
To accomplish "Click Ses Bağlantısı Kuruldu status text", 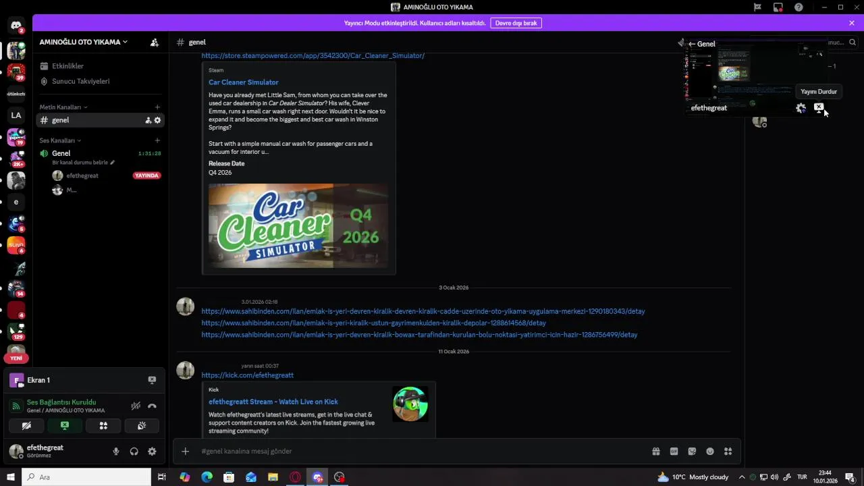I will pos(61,402).
